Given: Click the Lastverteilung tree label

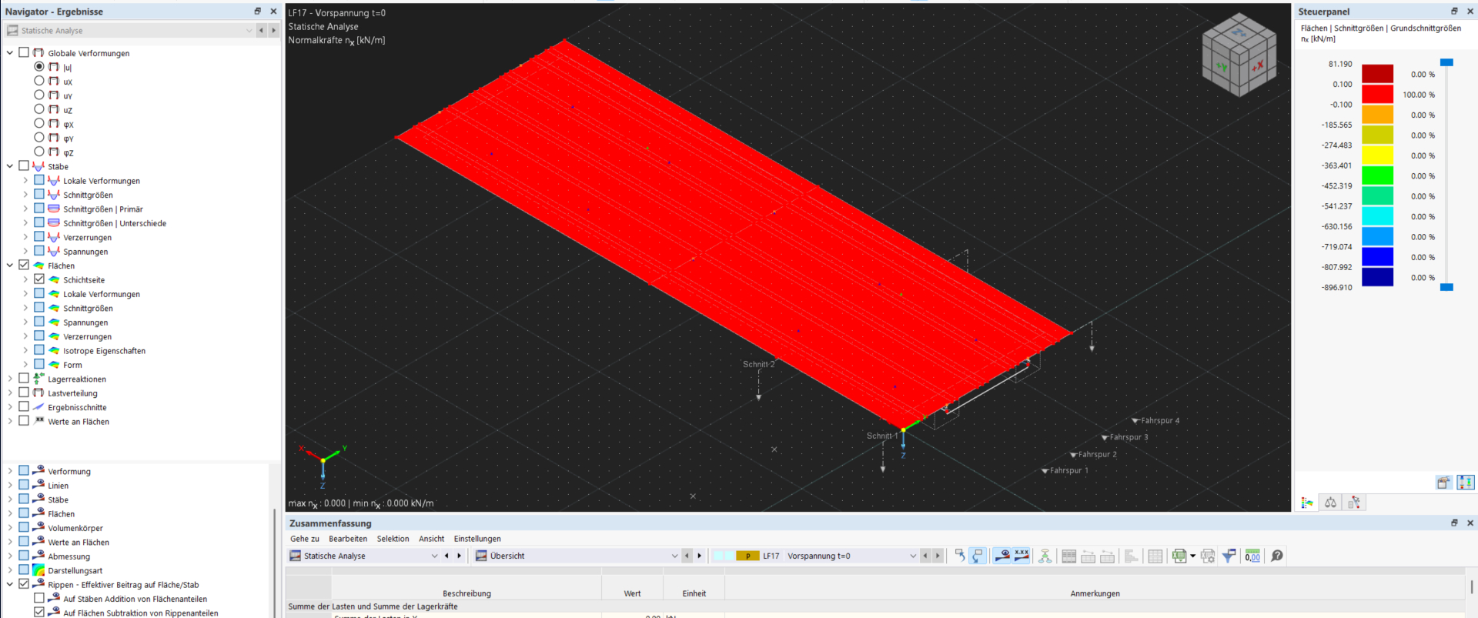Looking at the screenshot, I should [72, 393].
